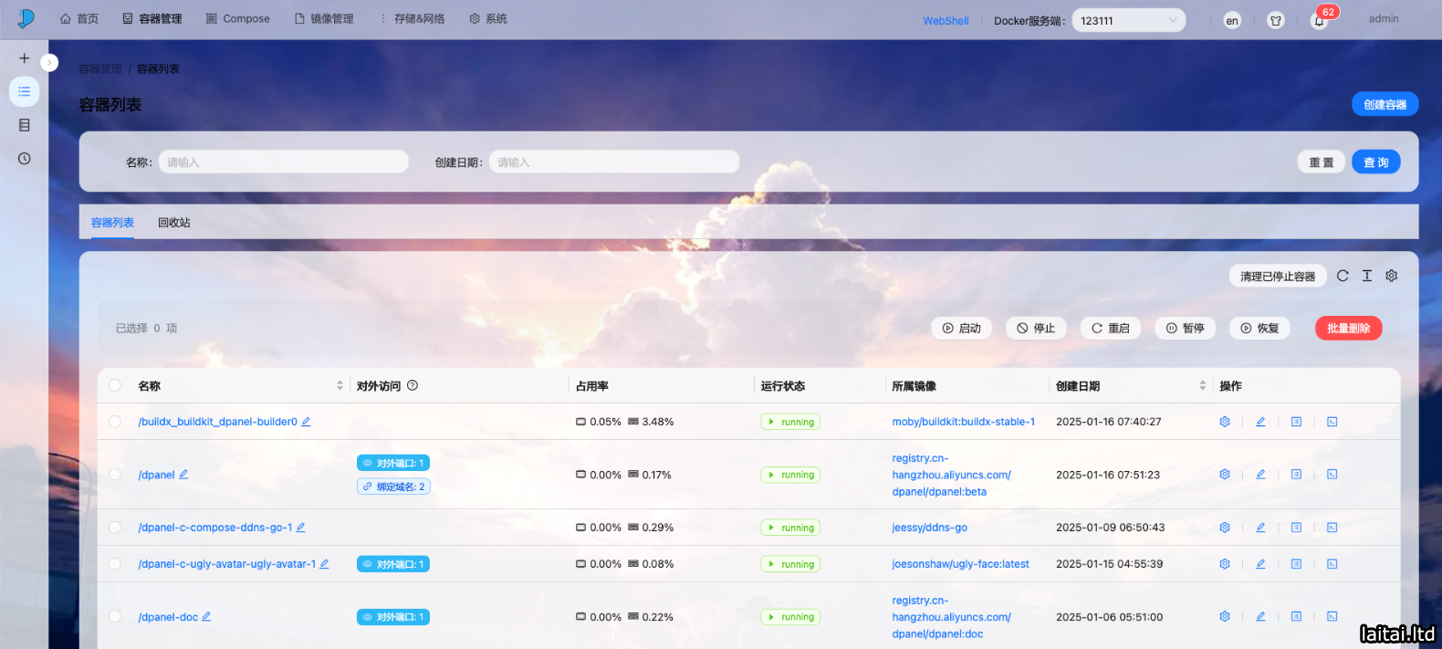The image size is (1442, 649).
Task: Refresh the container table using the reload icon
Action: point(1343,276)
